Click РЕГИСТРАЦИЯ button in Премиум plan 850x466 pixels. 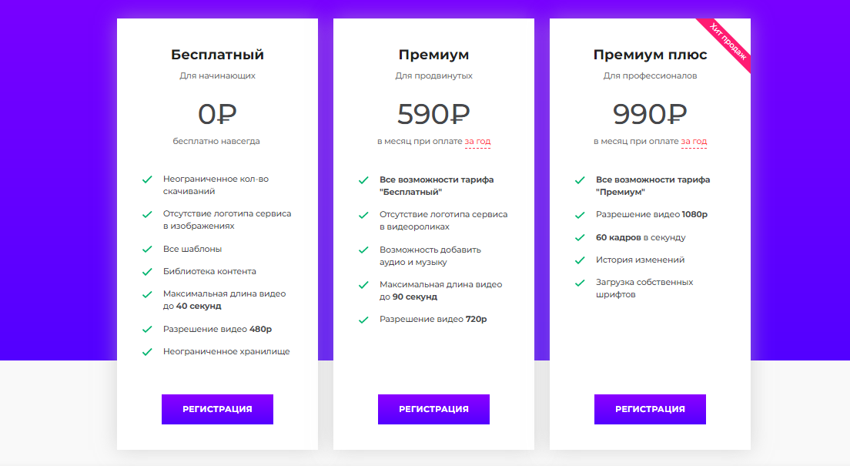[x=433, y=409]
